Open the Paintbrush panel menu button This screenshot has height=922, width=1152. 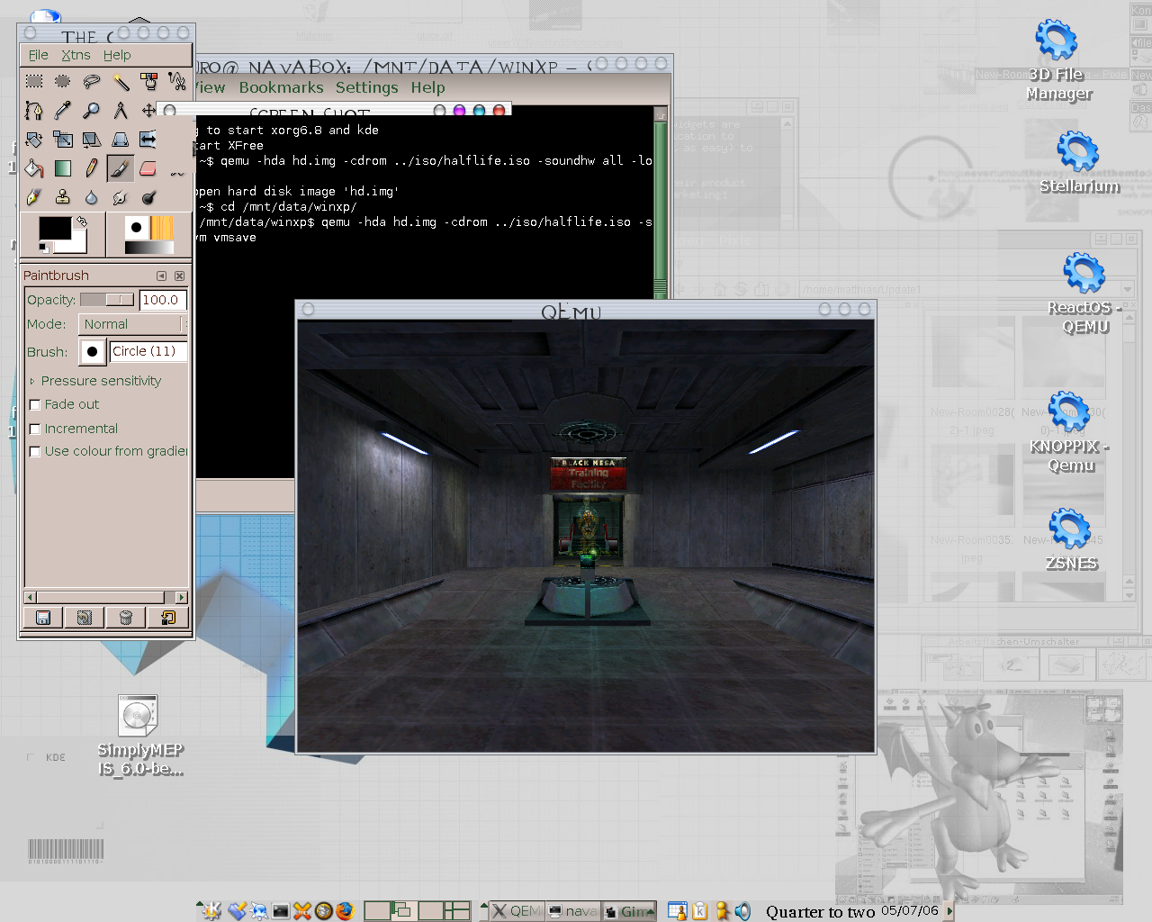point(161,276)
